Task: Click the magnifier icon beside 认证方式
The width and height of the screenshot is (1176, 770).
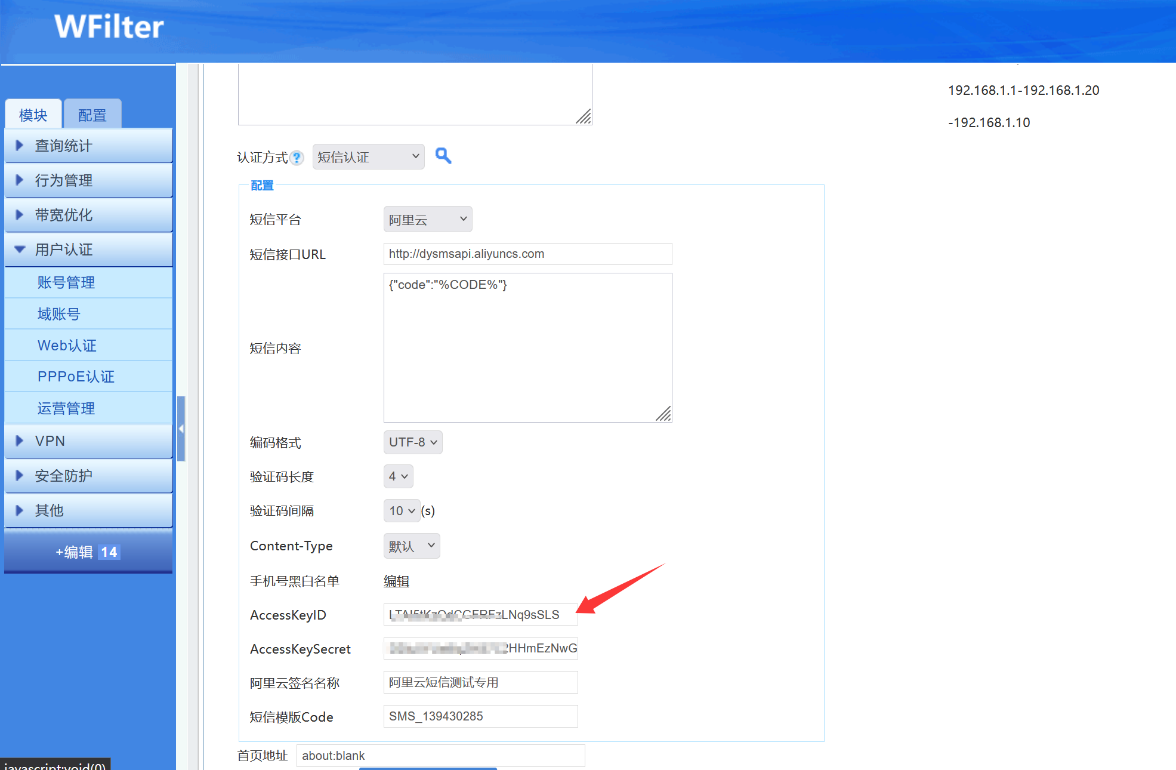Action: 443,156
